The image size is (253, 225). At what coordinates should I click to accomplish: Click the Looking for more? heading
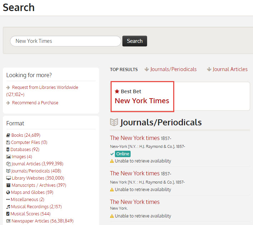click(x=29, y=75)
